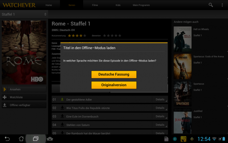Switch to the Serien tab
The image size is (228, 143).
(72, 5)
